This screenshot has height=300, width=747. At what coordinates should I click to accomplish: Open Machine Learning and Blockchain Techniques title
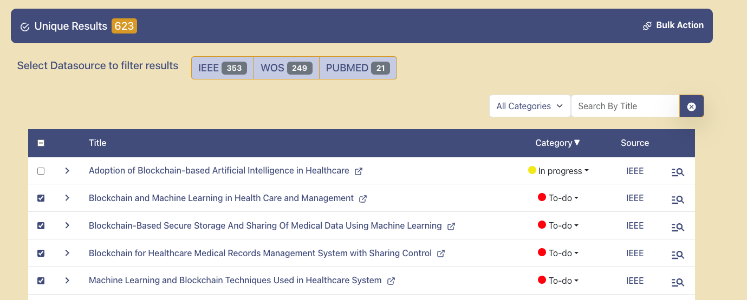(235, 281)
